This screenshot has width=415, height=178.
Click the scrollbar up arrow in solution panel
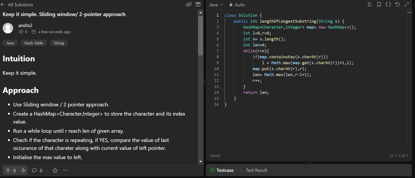(200, 12)
